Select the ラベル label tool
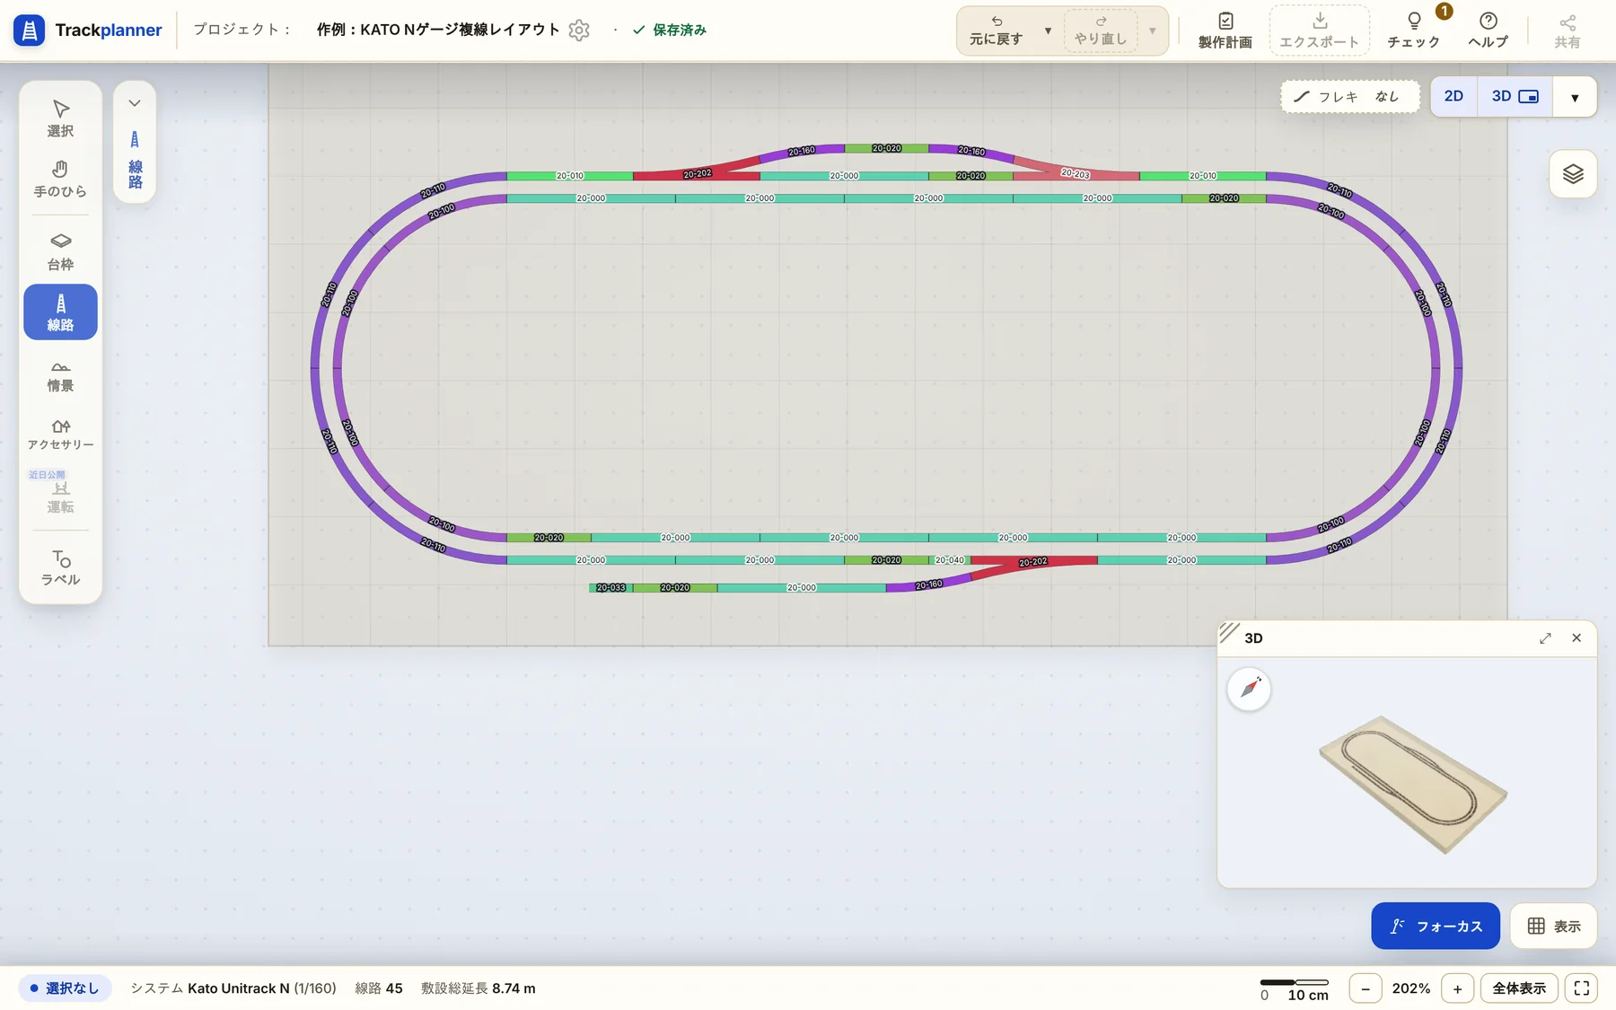The image size is (1616, 1010). [x=60, y=567]
